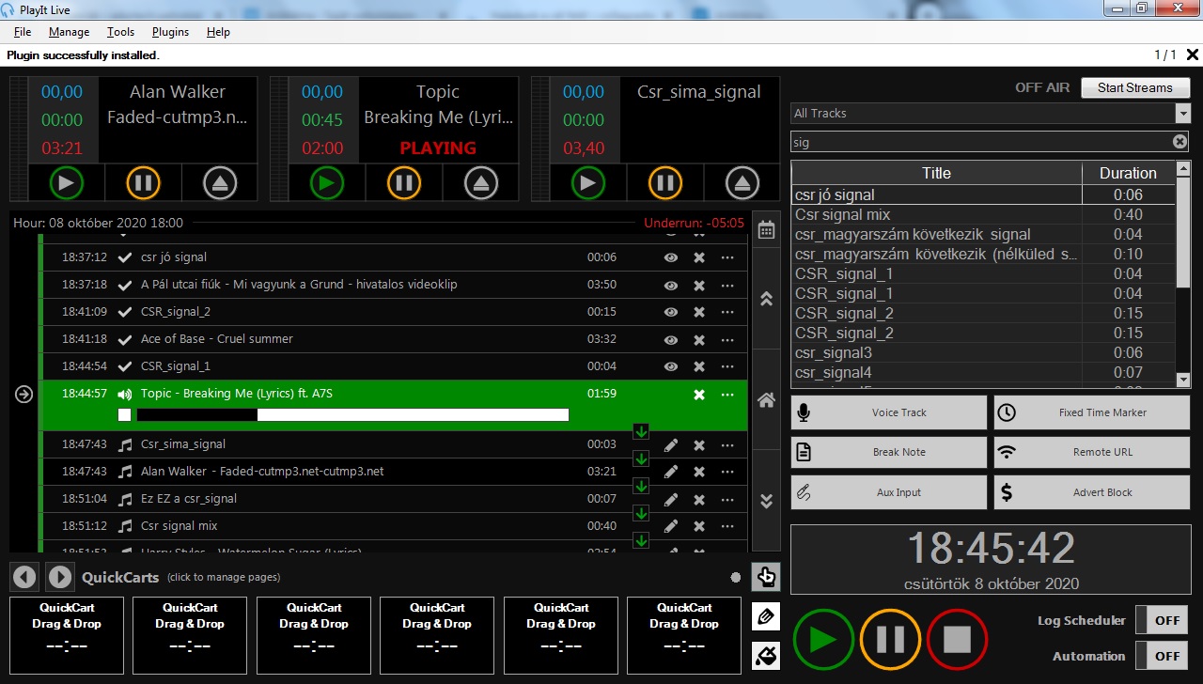Screen dimensions: 1203x684
Task: Select Csr signal mix in track list
Action: (983, 214)
